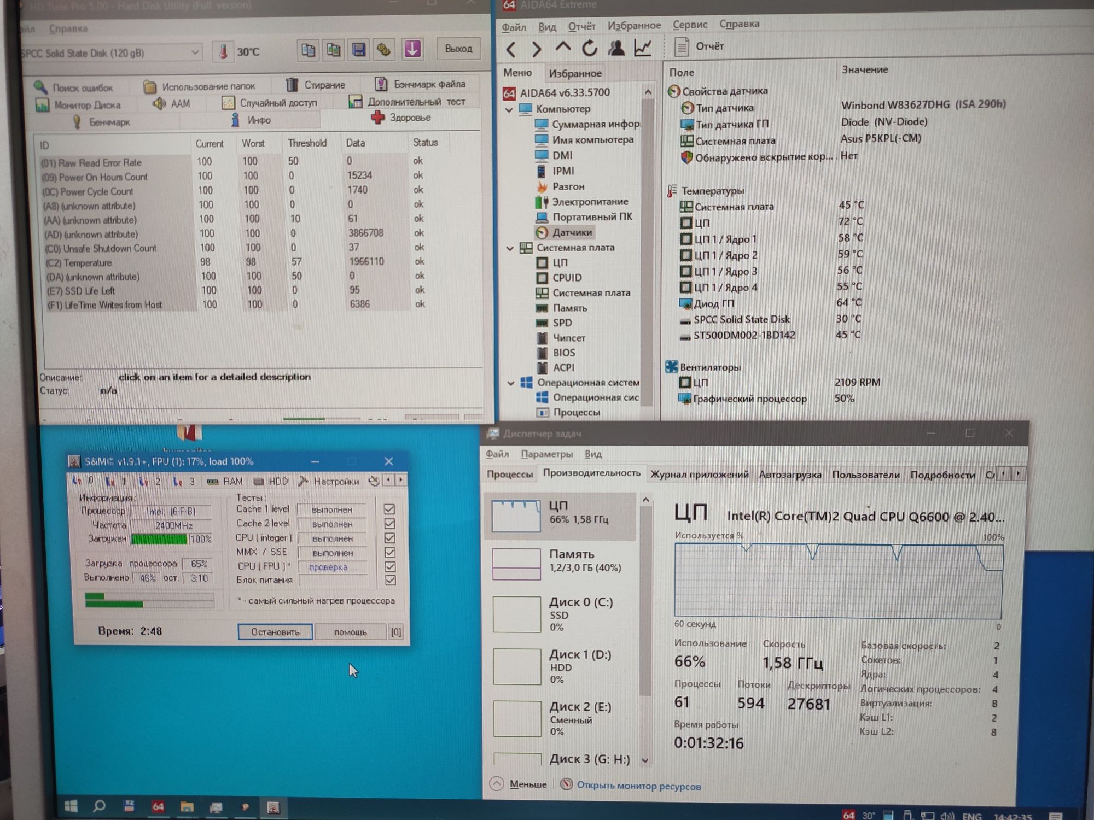This screenshot has height=820, width=1094.
Task: Open the Поиск ошибок tab in HD Tune
Action: pyautogui.click(x=73, y=87)
